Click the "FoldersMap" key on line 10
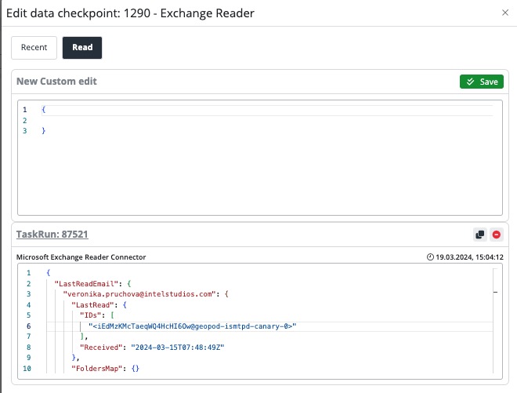 pos(97,368)
